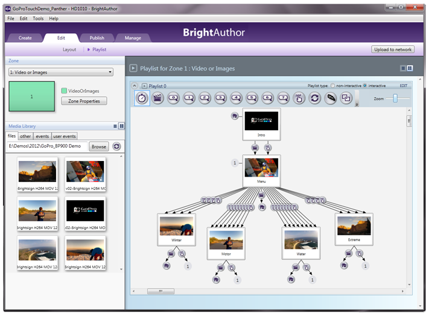Open the zone selection dropdown
Screen dimensions: 429x316
coord(60,72)
